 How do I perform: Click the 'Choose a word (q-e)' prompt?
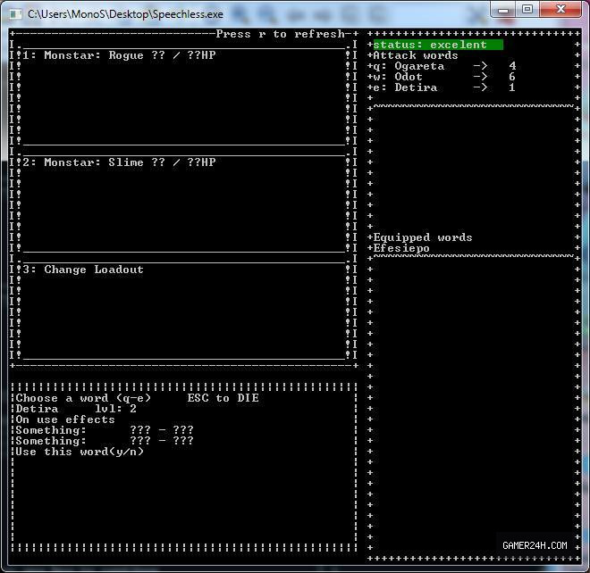[x=83, y=398]
